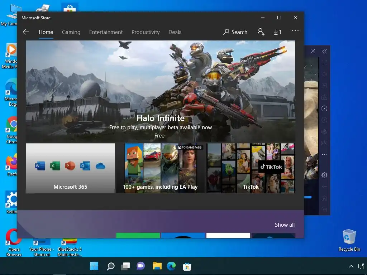Open the 100+ games EA Play tile

160,168
